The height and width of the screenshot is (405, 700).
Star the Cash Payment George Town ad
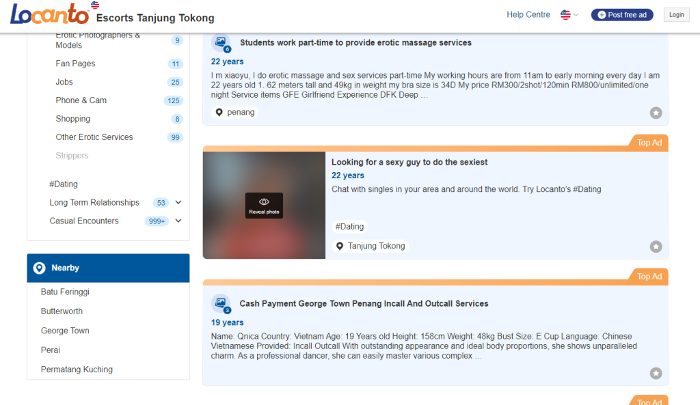click(x=656, y=373)
